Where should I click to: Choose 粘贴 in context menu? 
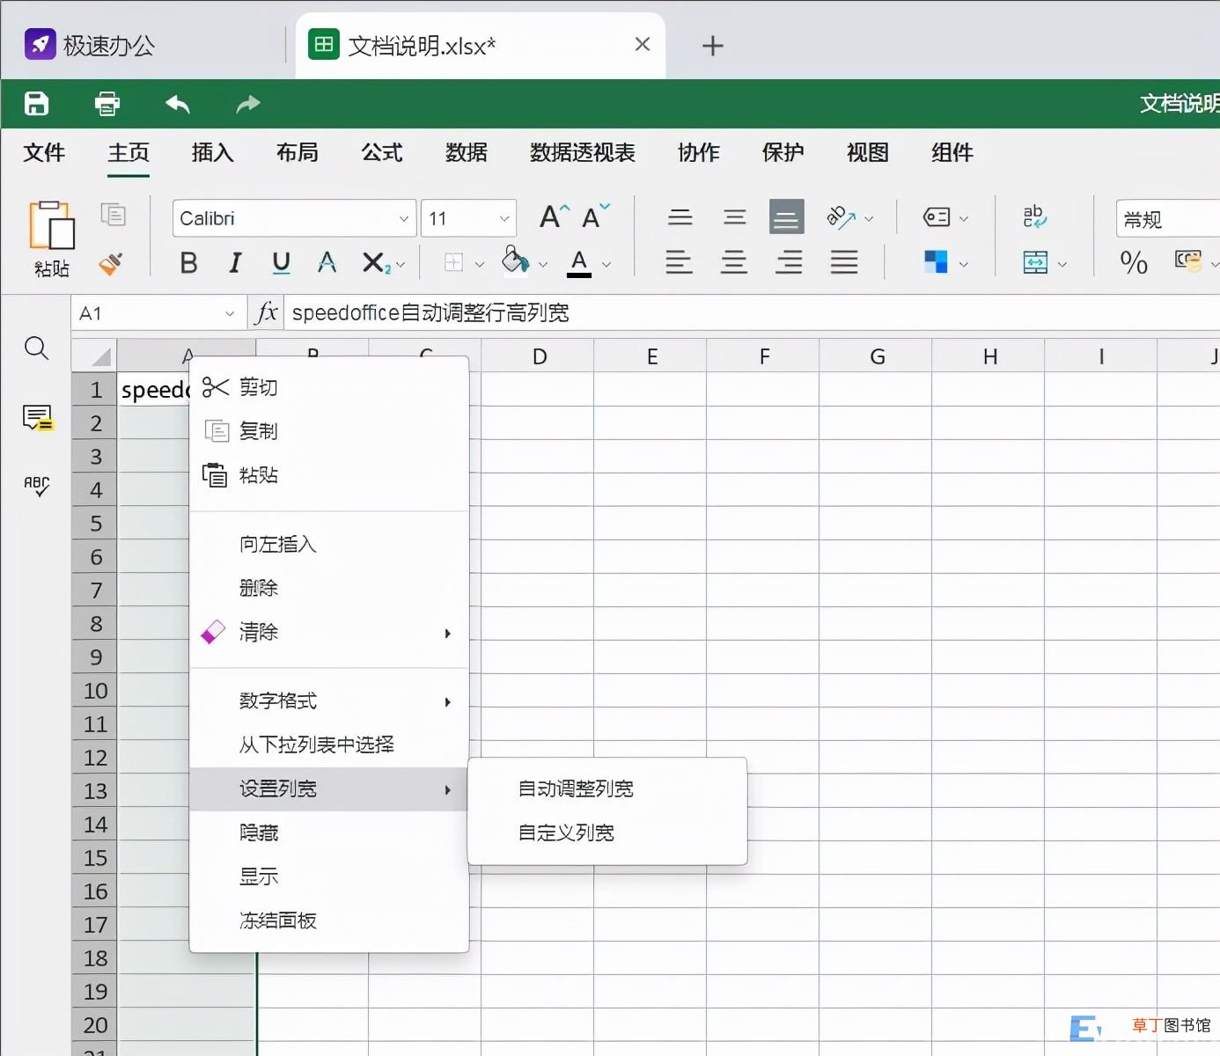coord(329,475)
